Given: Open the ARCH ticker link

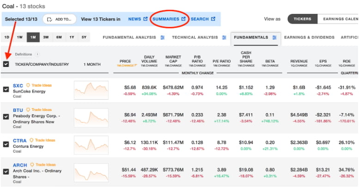Looking at the screenshot, I should pos(20,165).
